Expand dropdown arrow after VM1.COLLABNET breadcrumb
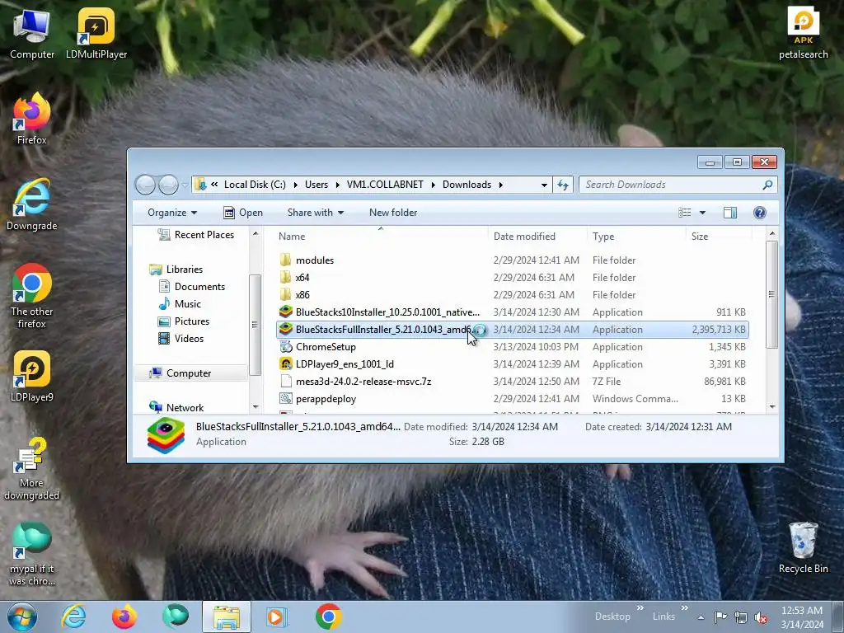 [434, 185]
